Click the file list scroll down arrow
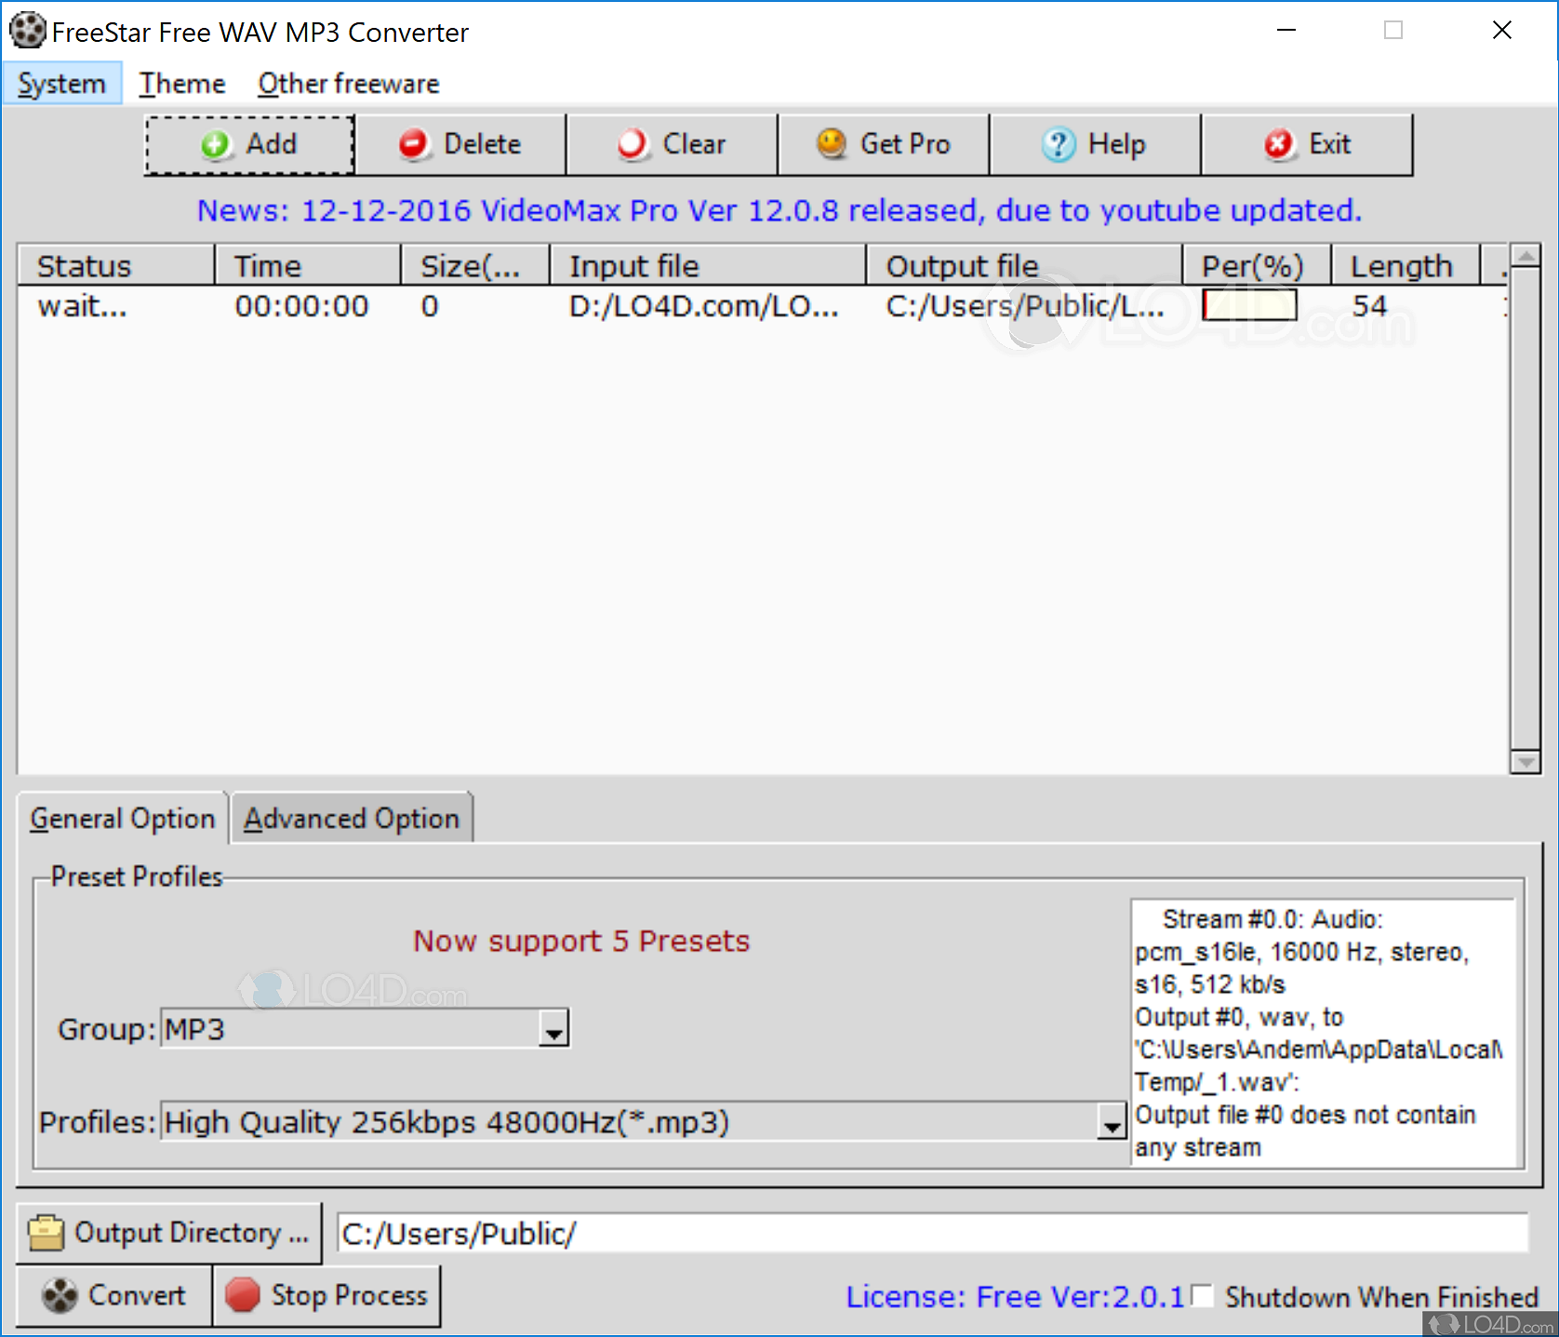 pos(1525,762)
